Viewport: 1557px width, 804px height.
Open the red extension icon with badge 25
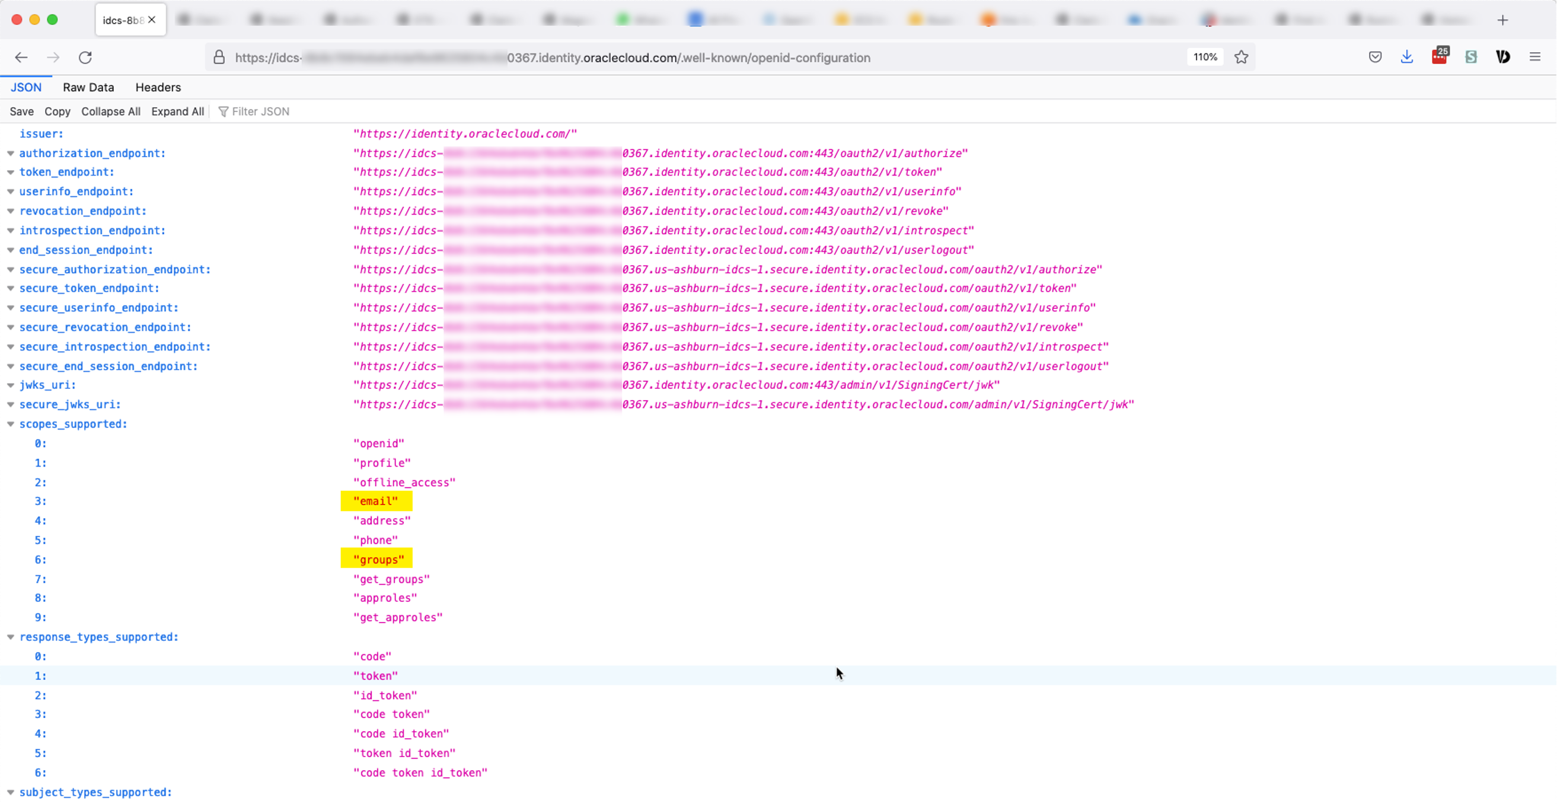(1439, 57)
